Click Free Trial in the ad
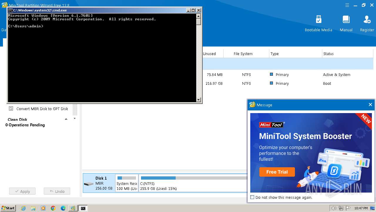The image size is (376, 212). coord(277,172)
